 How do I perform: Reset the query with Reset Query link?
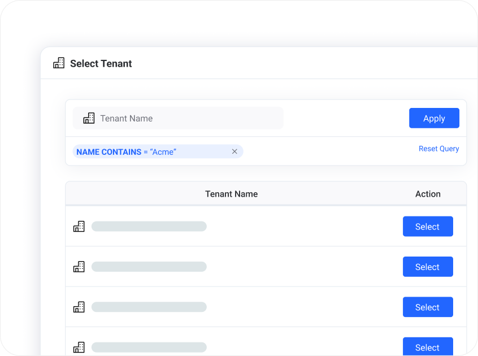tap(438, 149)
